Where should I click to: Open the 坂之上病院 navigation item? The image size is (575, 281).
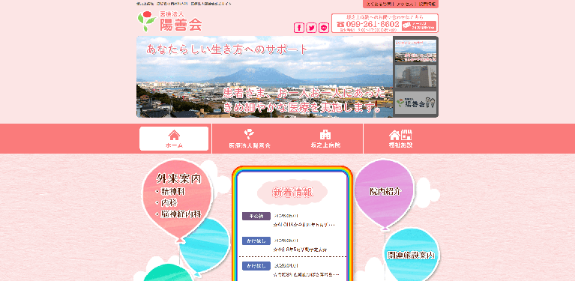click(325, 139)
